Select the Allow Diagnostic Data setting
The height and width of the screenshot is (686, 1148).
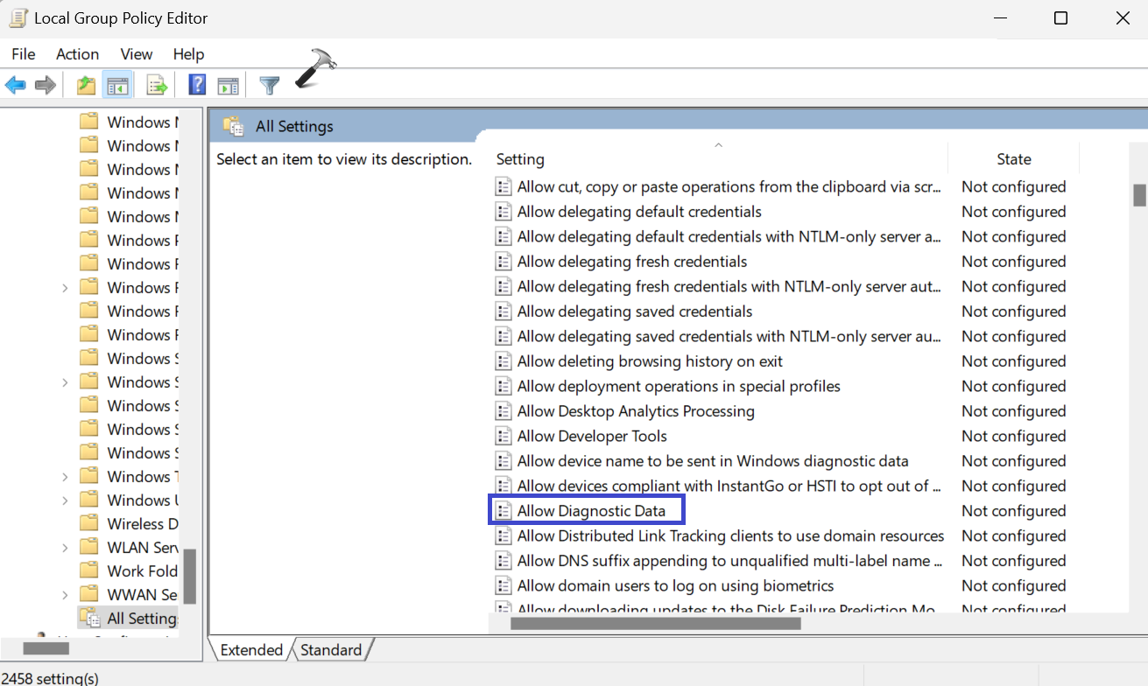(591, 511)
